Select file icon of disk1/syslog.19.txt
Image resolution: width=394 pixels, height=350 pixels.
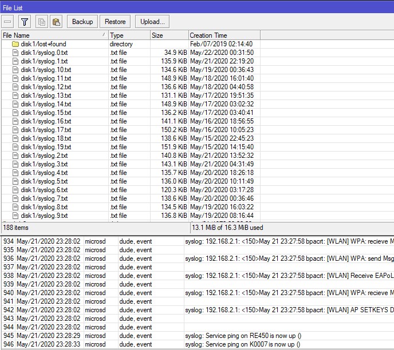click(15, 147)
